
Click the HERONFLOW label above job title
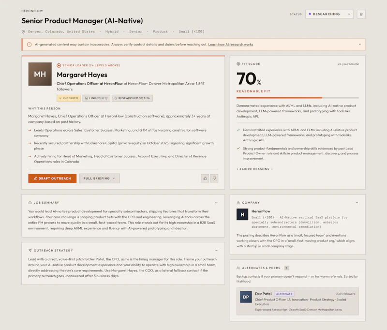tap(32, 11)
